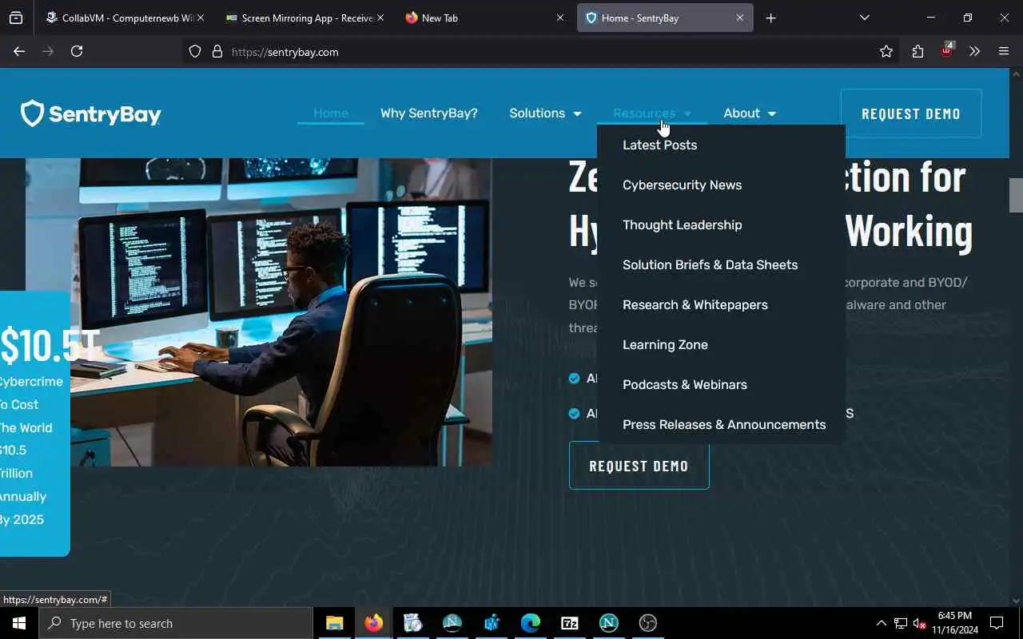Open the OBS Studio taskbar icon
The height and width of the screenshot is (639, 1023).
point(648,623)
